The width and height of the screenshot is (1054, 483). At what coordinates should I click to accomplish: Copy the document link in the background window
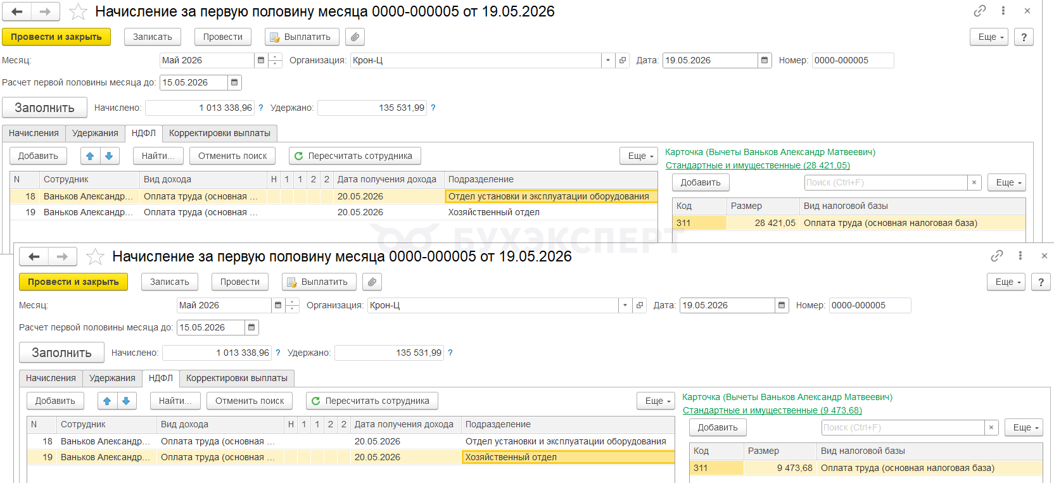[x=980, y=11]
